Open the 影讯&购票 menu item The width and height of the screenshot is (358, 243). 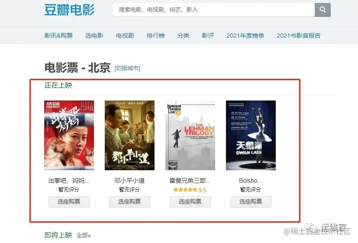click(59, 36)
